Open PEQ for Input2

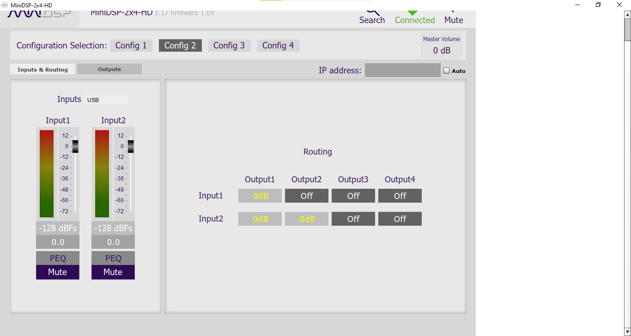tap(113, 258)
